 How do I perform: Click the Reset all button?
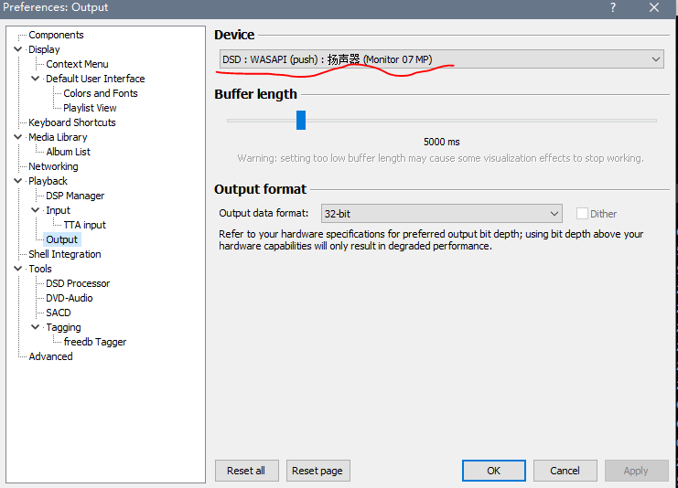(246, 471)
